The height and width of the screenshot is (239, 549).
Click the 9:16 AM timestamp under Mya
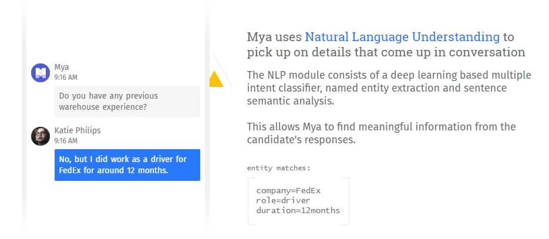66,78
